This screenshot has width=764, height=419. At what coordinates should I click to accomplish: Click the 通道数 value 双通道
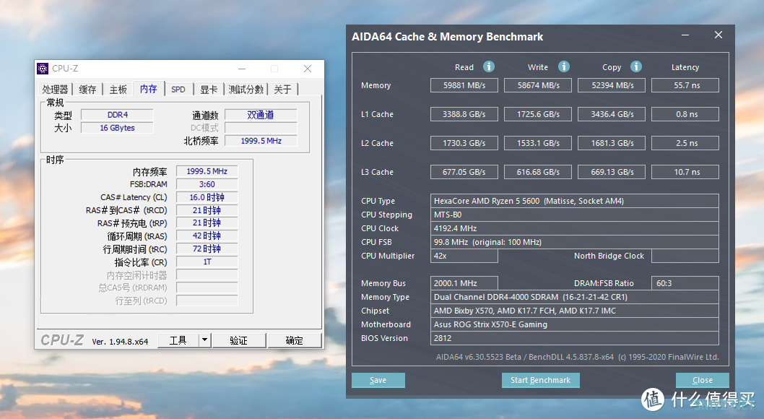click(x=261, y=115)
